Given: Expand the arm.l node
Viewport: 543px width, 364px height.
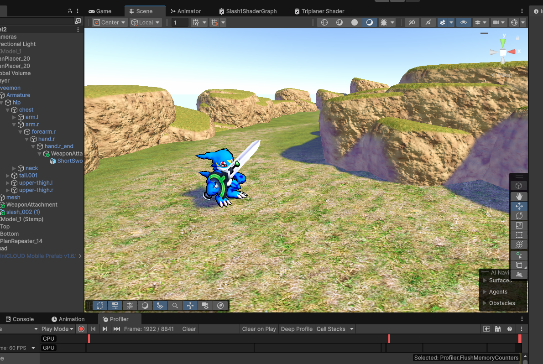Looking at the screenshot, I should [x=14, y=117].
